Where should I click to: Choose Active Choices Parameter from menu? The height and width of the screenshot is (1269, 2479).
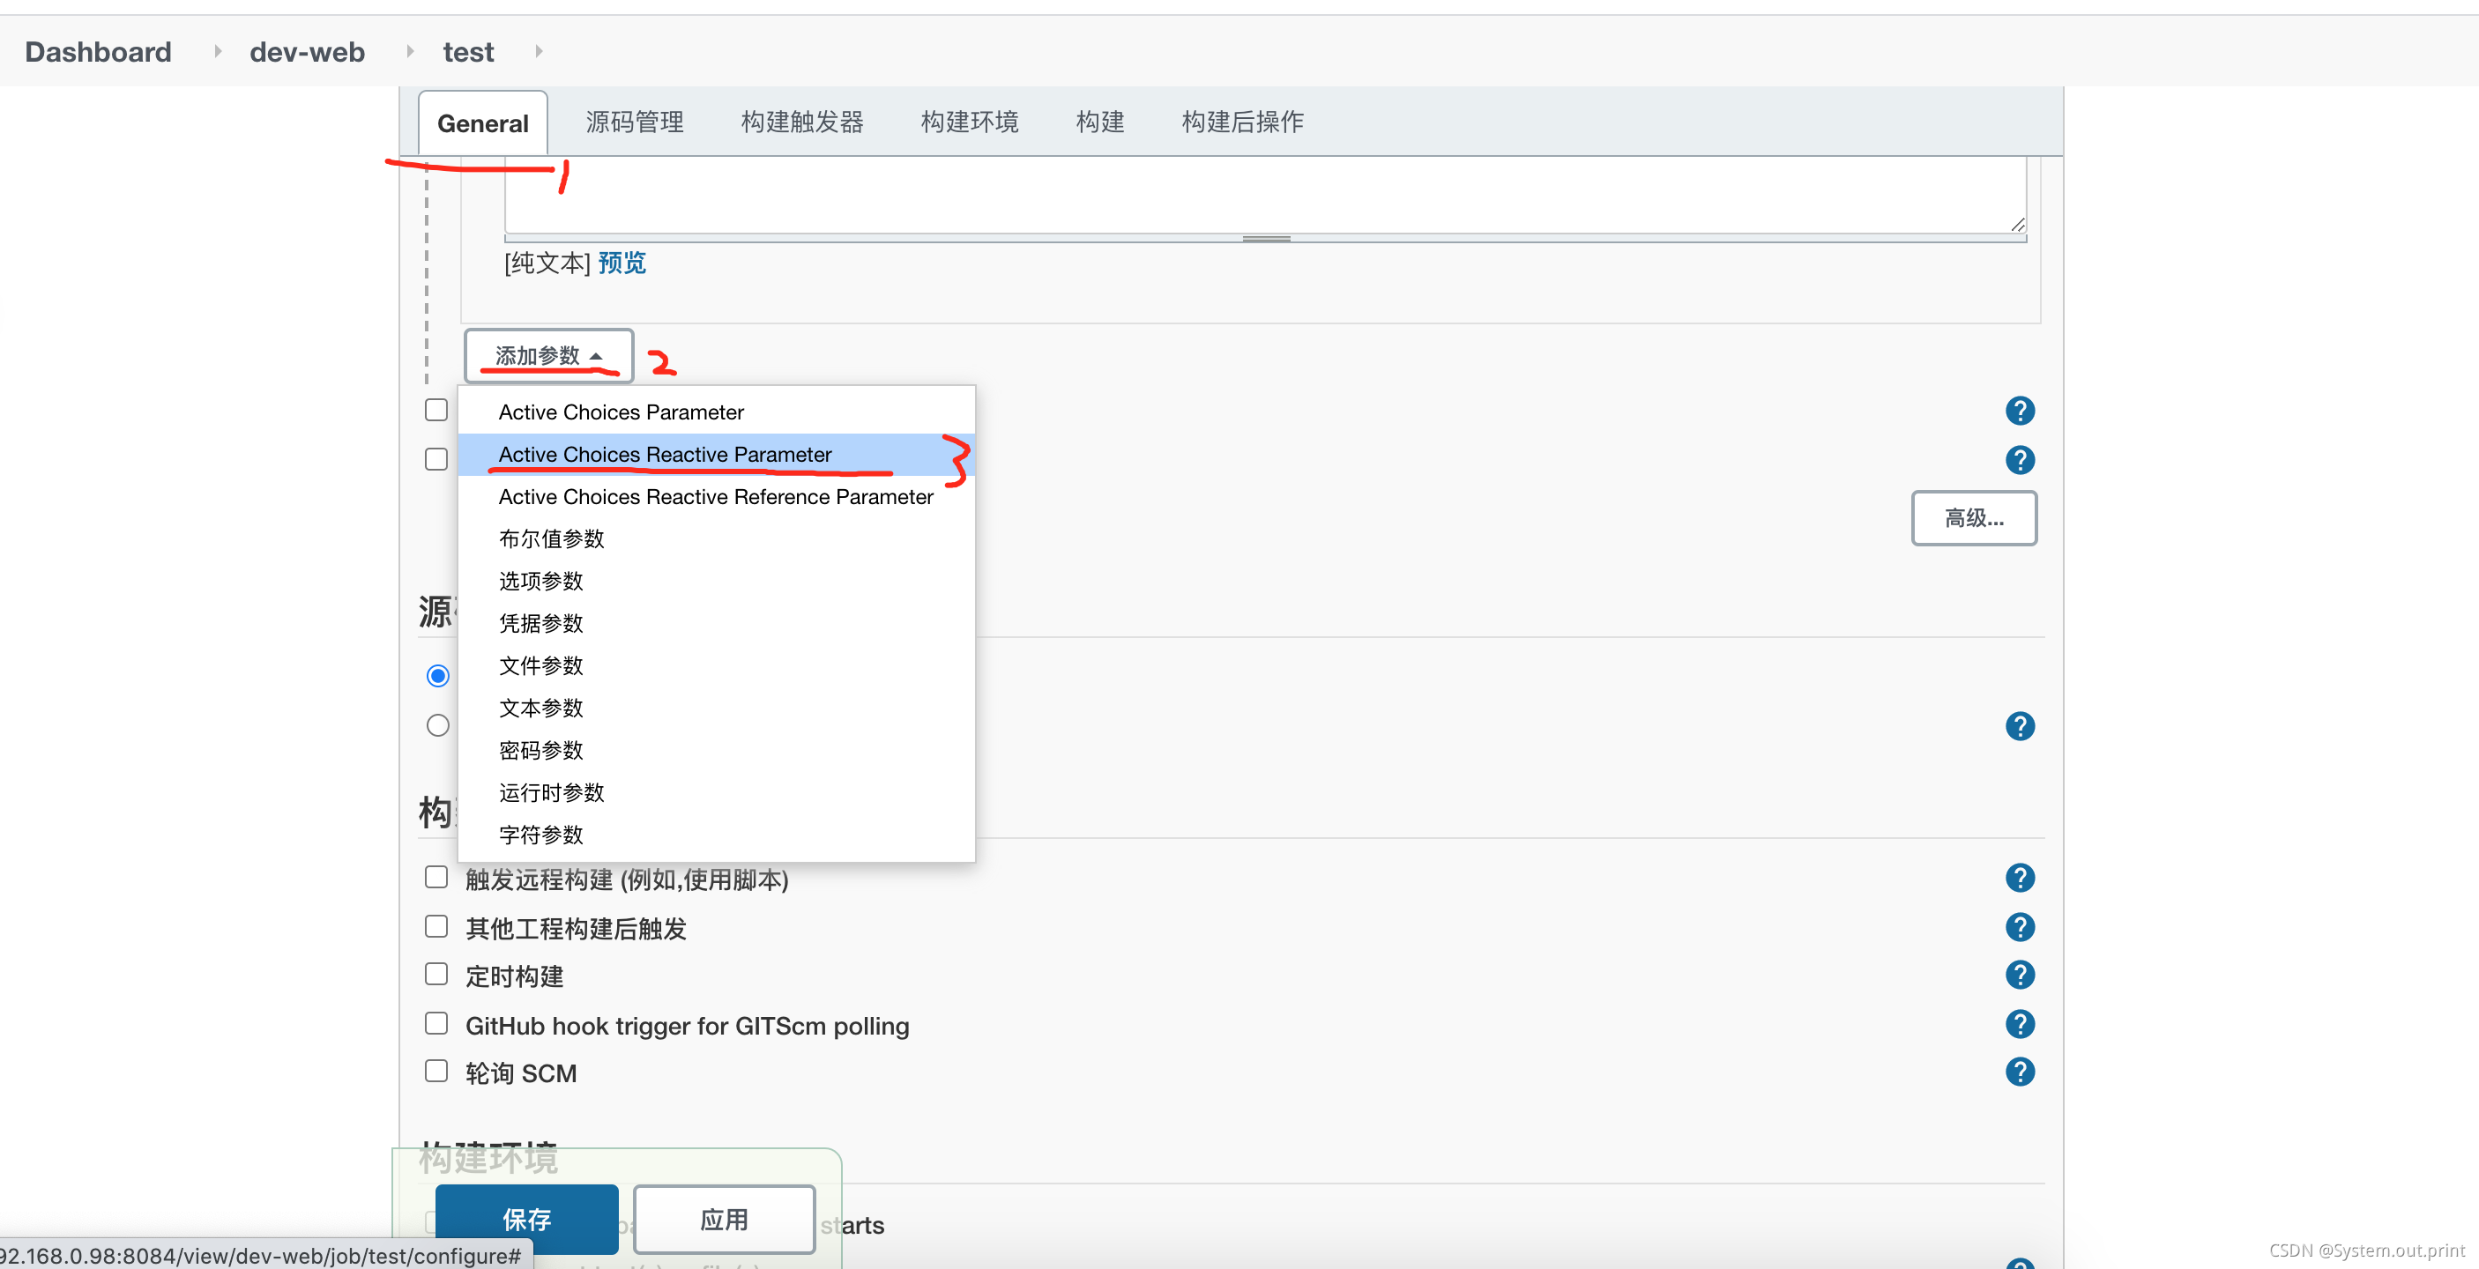[716, 412]
